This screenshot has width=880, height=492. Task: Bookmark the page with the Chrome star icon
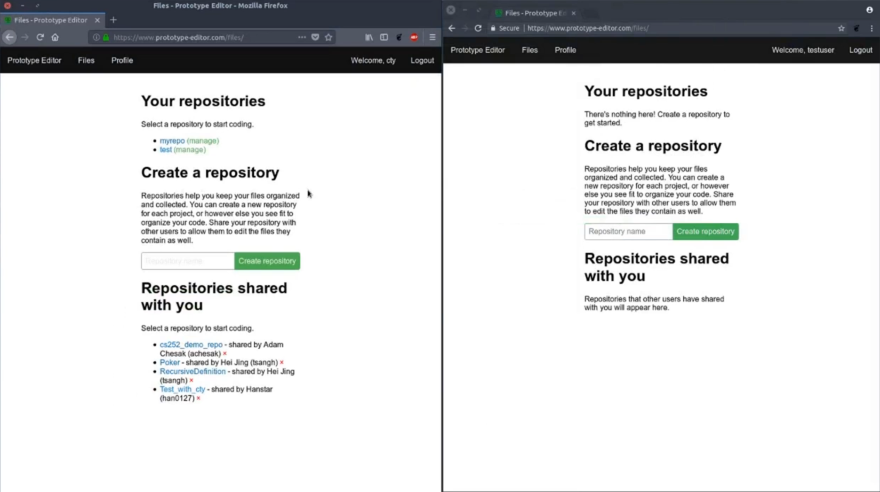[x=841, y=28]
